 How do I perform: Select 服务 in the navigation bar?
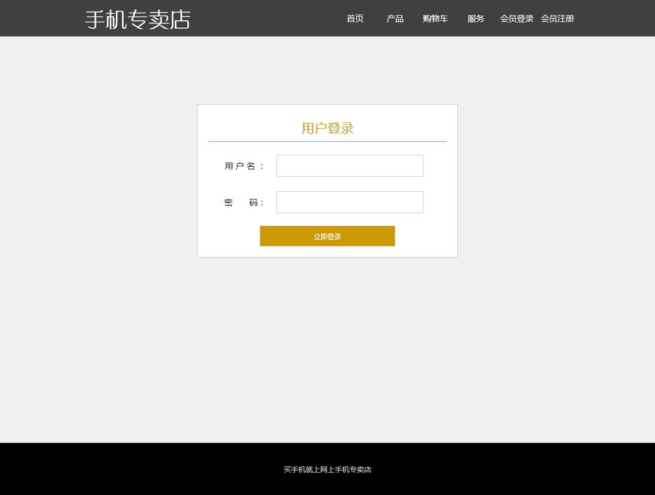(476, 19)
